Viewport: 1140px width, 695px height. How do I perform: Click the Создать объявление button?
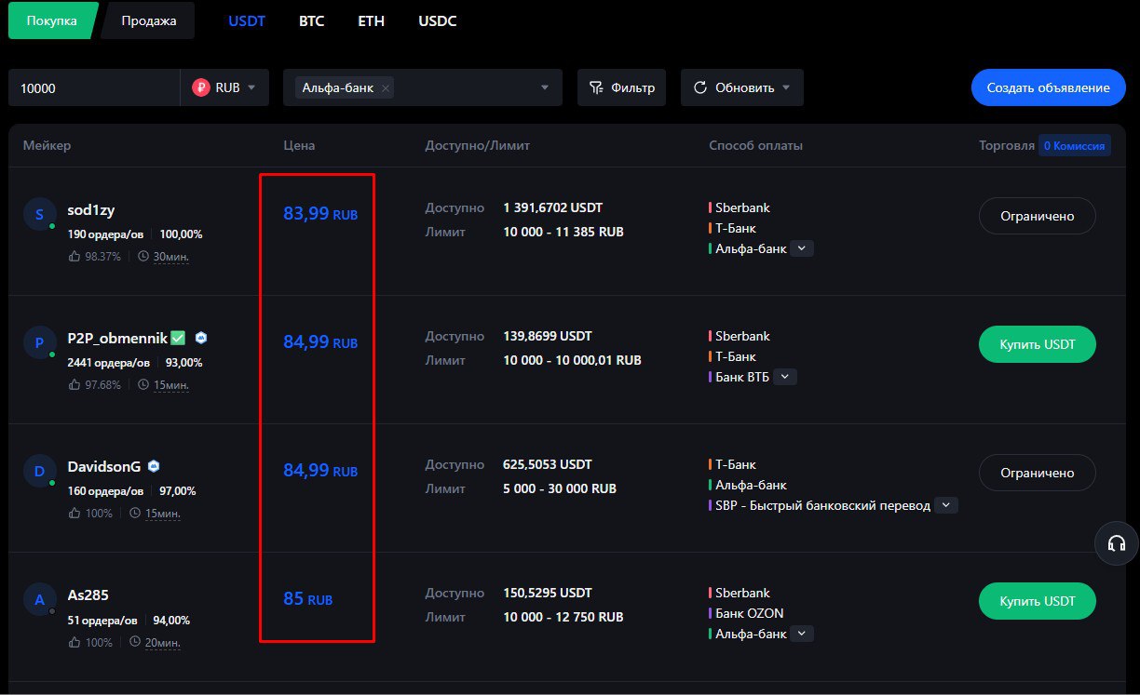click(x=1049, y=87)
